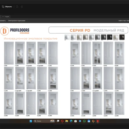
Task: Open WhatsApp from the taskbar
Action: (85, 121)
